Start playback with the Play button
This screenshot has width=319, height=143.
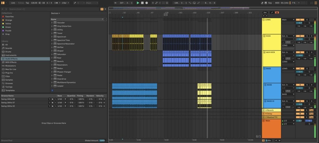pyautogui.click(x=138, y=3)
